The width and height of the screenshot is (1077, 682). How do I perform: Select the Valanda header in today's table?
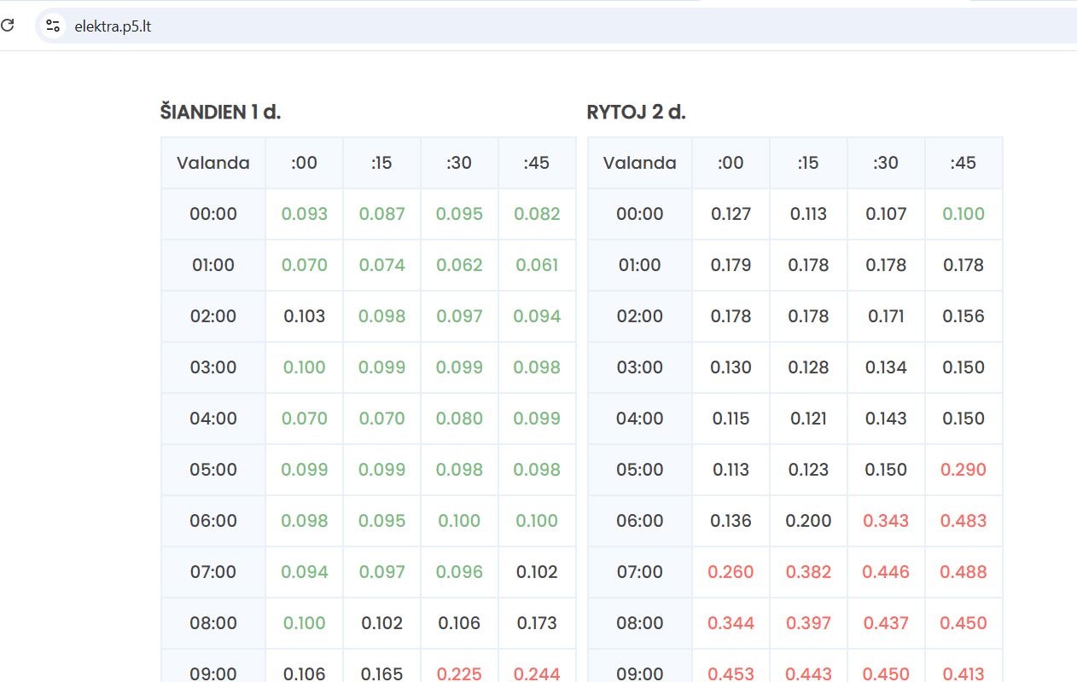213,163
